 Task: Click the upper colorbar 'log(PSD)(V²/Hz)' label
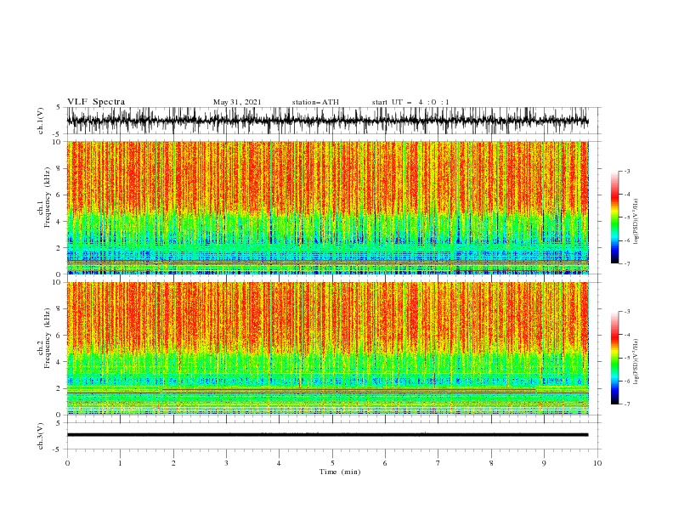[636, 222]
